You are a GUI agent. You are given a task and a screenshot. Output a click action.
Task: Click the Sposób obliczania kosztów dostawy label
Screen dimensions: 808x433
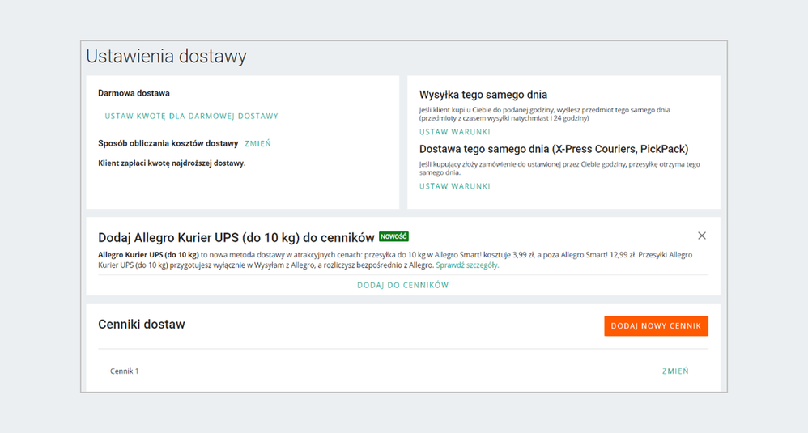tap(168, 144)
